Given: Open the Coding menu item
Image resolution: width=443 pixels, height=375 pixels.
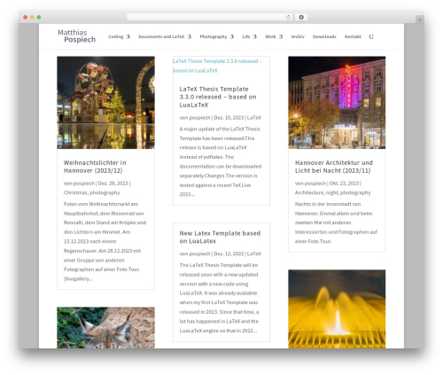Looking at the screenshot, I should click(x=116, y=36).
